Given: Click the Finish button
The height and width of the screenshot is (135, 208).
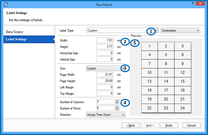Looking at the screenshot, I should point(169,125).
